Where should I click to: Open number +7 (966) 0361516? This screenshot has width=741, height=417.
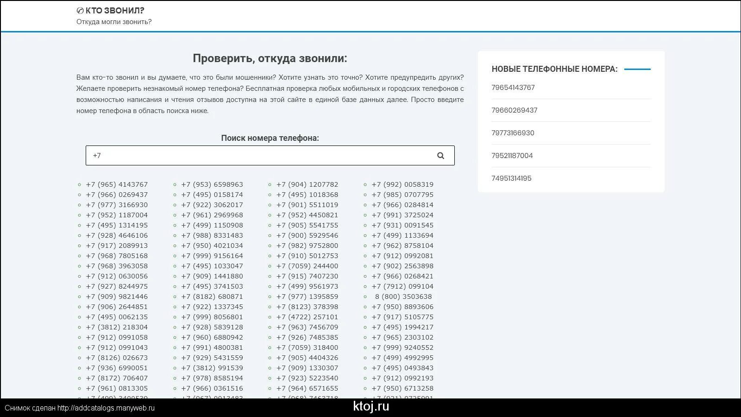click(x=212, y=388)
